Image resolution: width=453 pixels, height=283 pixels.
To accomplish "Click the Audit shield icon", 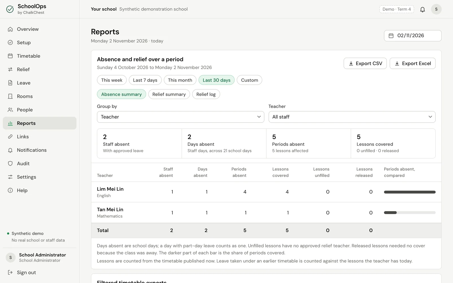I will 10,164.
